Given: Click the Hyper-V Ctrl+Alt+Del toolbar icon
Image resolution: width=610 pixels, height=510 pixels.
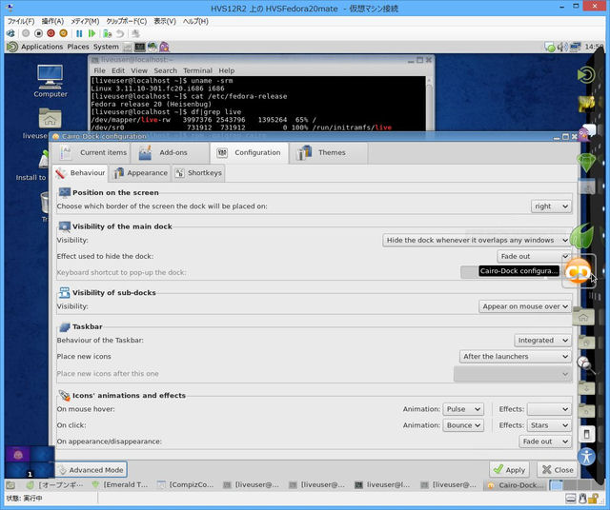Looking at the screenshot, I should (x=10, y=33).
